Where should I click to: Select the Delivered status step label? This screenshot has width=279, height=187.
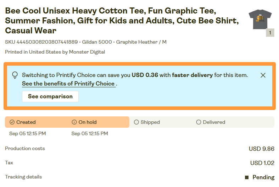(x=214, y=122)
